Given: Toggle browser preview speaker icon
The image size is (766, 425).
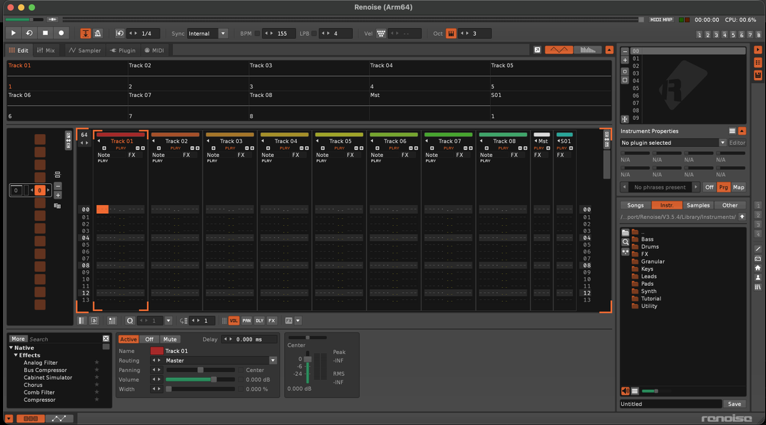Looking at the screenshot, I should click(626, 391).
